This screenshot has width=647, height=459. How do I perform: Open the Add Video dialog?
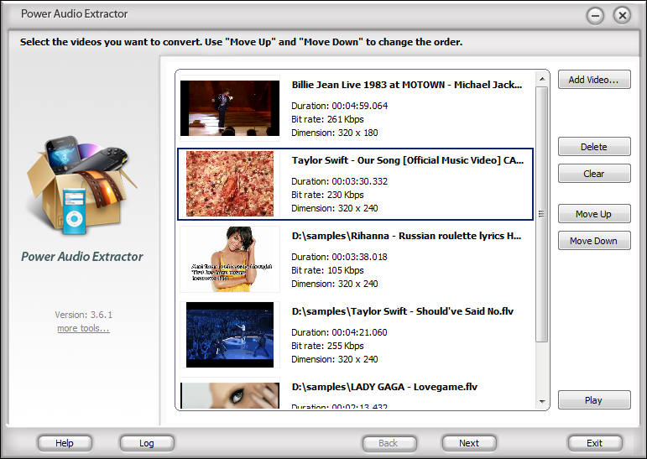(594, 79)
